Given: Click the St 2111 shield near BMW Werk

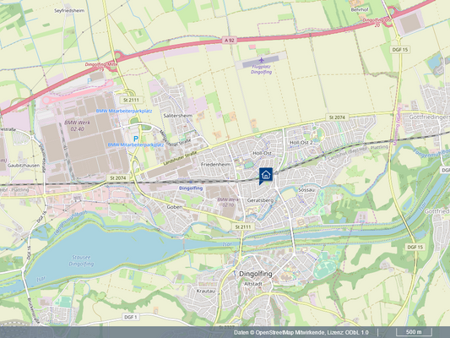Looking at the screenshot, I should [131, 100].
